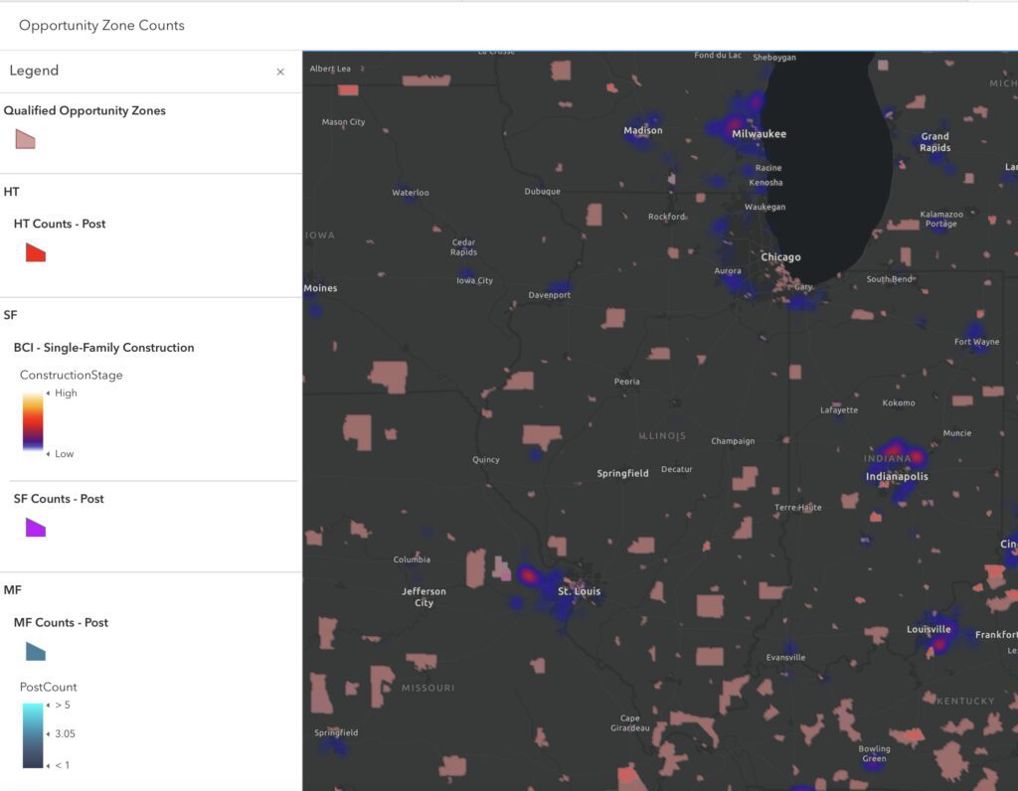The width and height of the screenshot is (1018, 791).
Task: Click the SF group heading
Action: coord(10,315)
